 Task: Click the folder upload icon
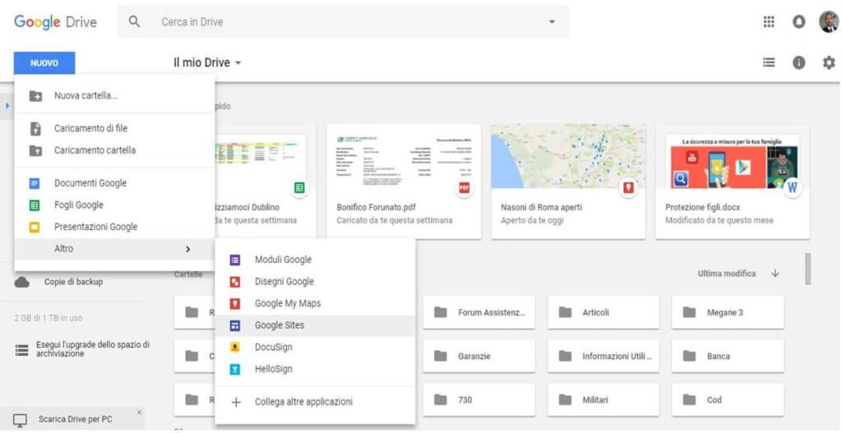pos(35,151)
